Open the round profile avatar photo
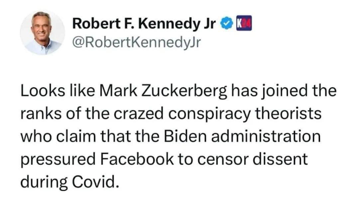359x209 pixels. [42, 32]
